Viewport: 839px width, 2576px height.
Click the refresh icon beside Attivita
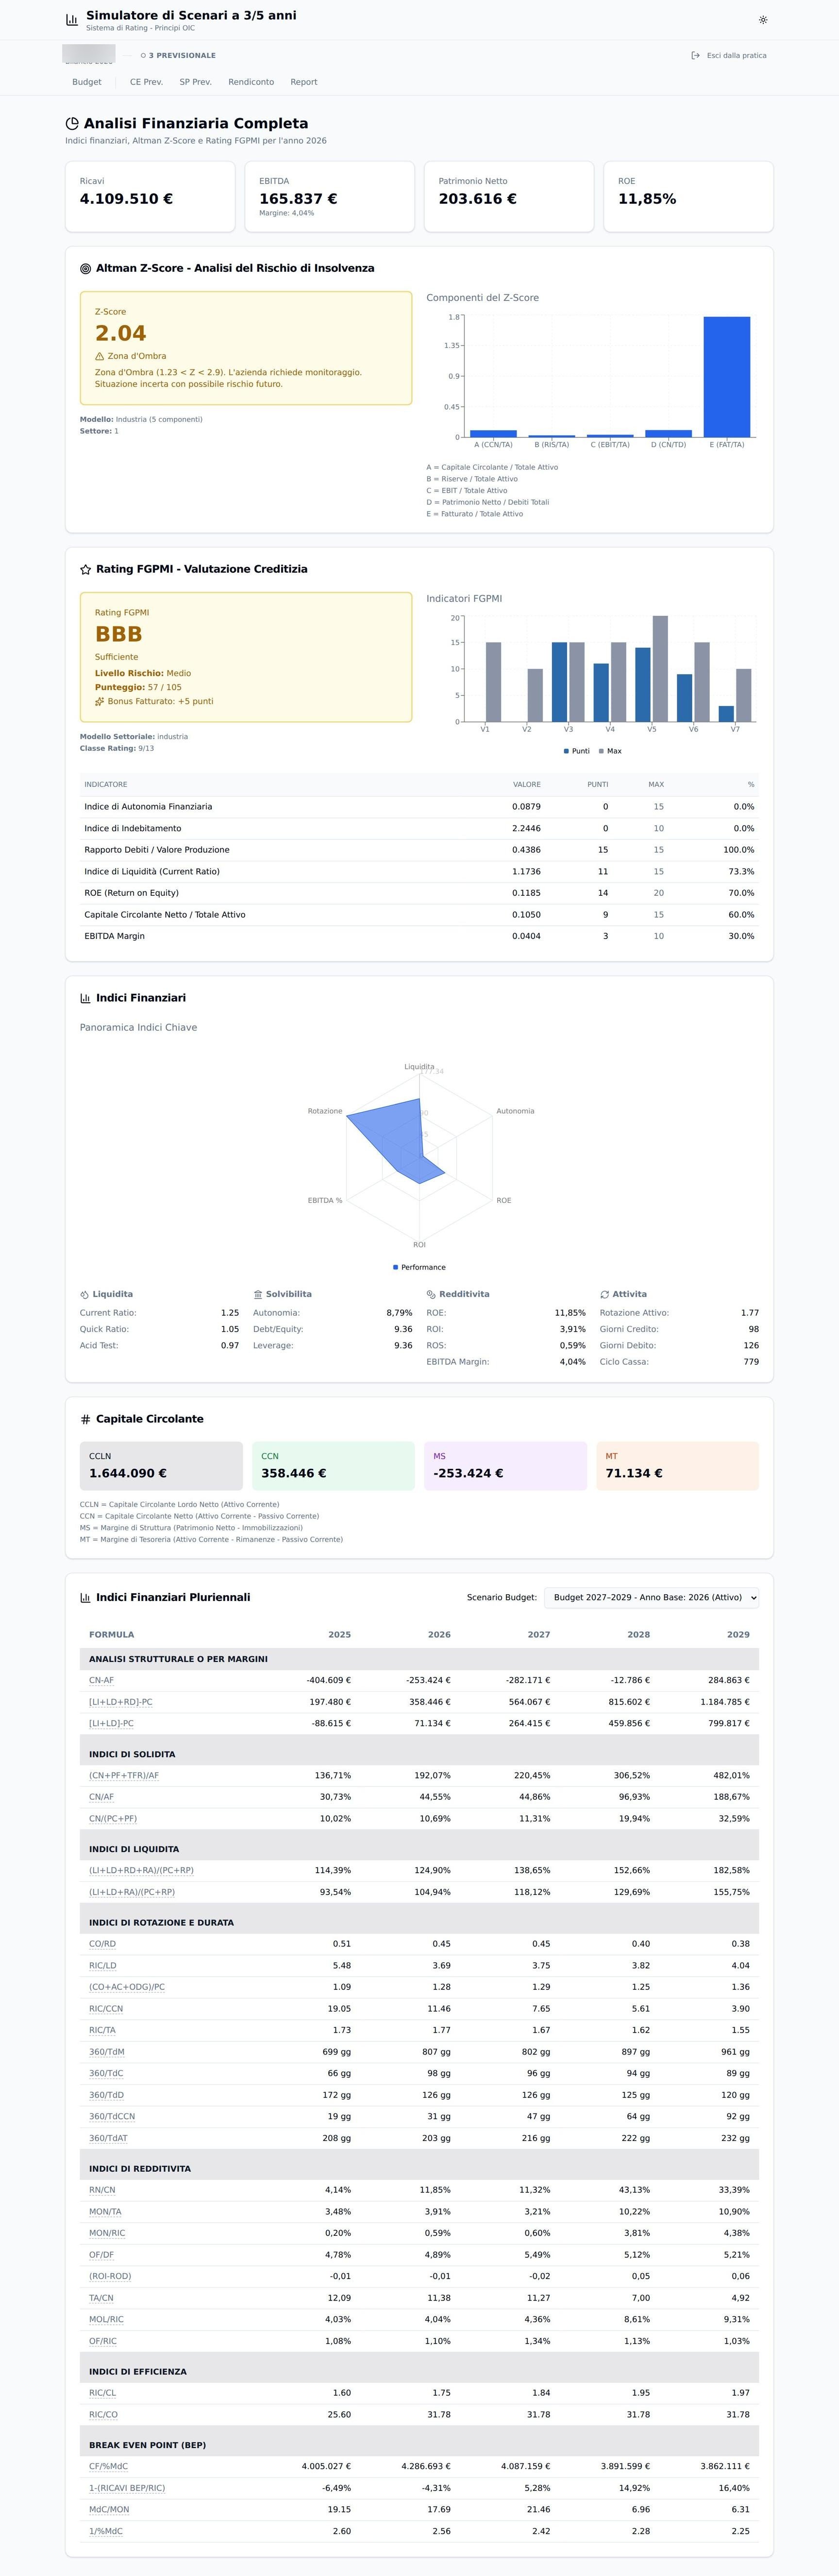tap(604, 1294)
